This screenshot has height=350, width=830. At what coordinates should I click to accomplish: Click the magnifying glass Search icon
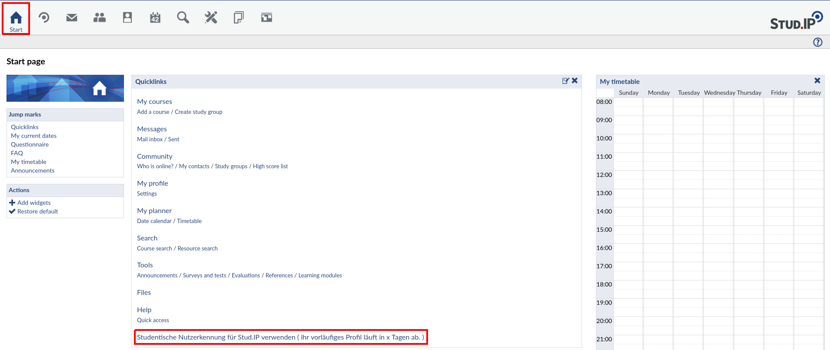point(183,17)
